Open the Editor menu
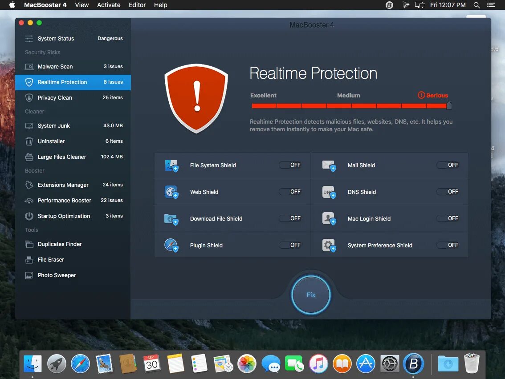The image size is (505, 379). click(x=137, y=5)
